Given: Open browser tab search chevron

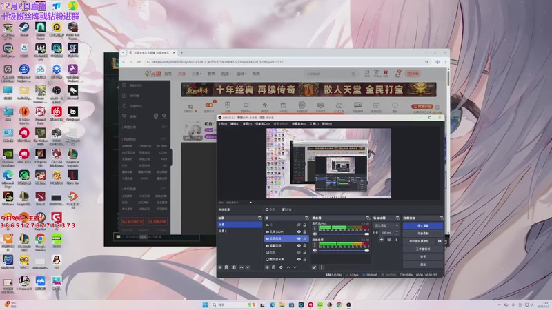Looking at the screenshot, I should pos(123,52).
